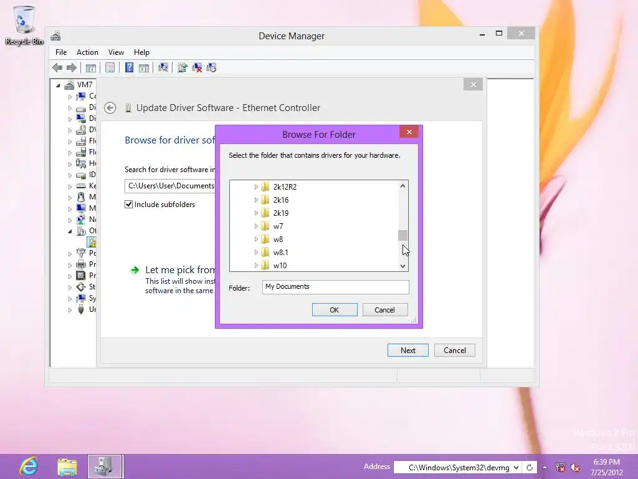Click the Device Manager taskbar button
Screen dimensions: 638x479
click(x=104, y=467)
